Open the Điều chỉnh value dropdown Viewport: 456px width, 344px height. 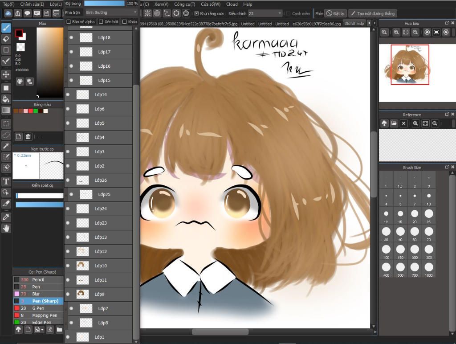click(x=265, y=13)
